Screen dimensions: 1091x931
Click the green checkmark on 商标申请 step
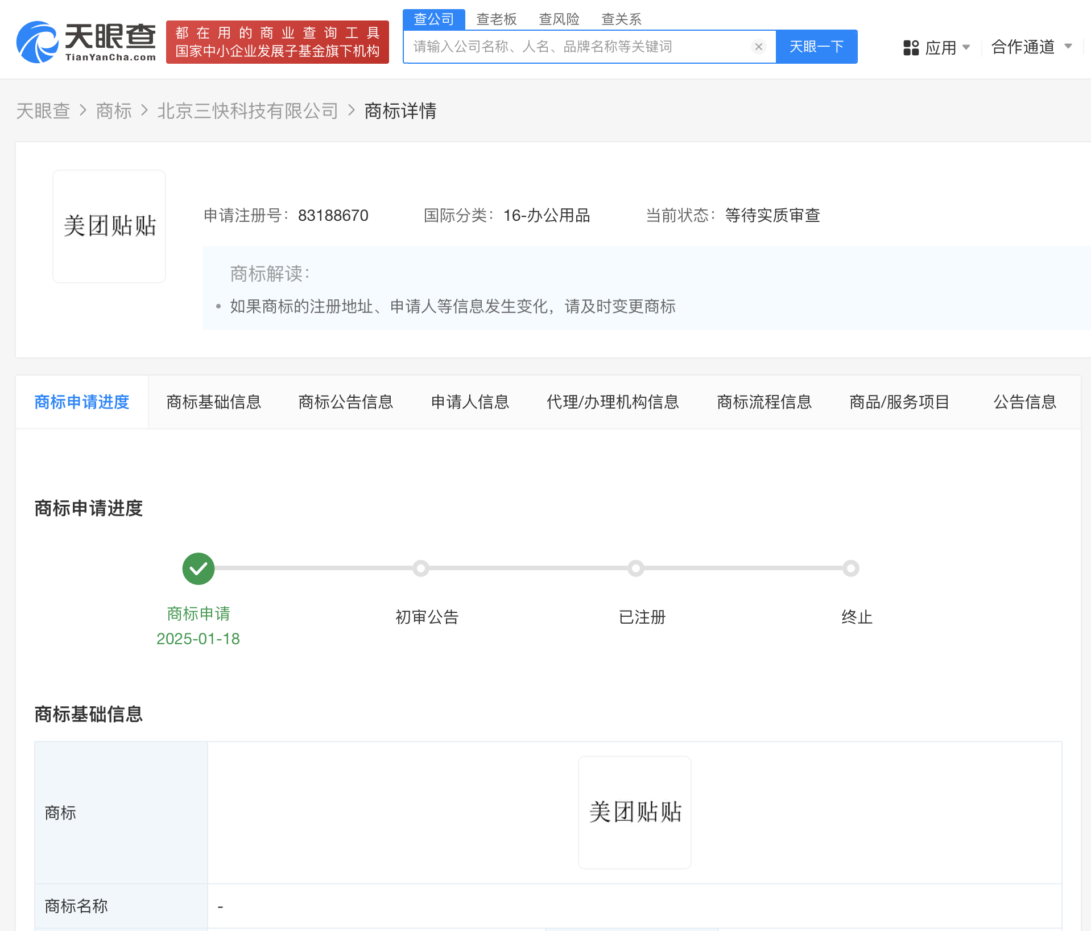click(x=197, y=568)
